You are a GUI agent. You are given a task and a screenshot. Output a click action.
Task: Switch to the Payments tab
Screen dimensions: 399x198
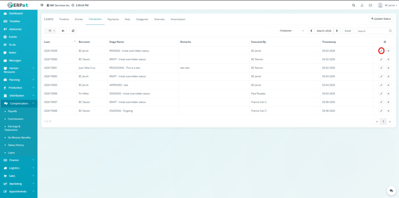tap(113, 19)
